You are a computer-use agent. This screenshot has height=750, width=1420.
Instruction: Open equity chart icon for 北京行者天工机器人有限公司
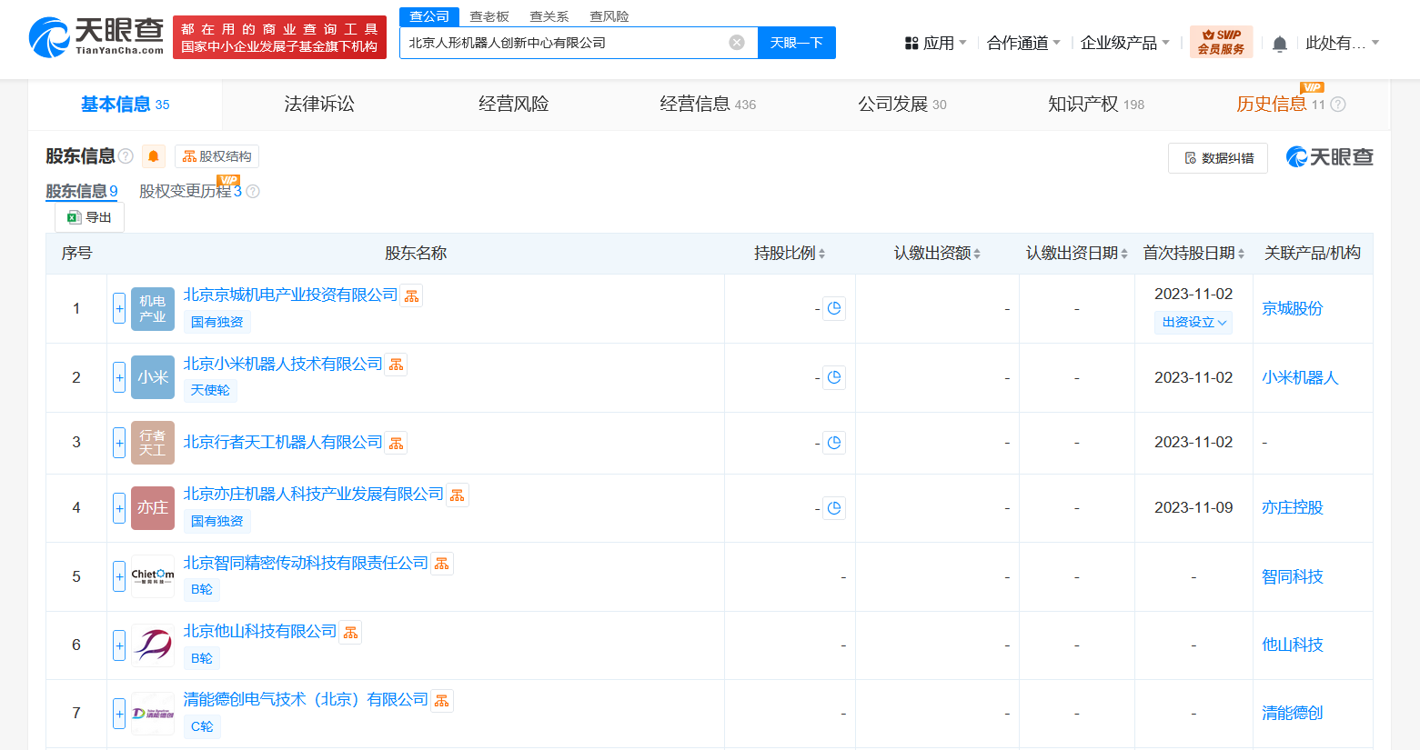(x=396, y=443)
